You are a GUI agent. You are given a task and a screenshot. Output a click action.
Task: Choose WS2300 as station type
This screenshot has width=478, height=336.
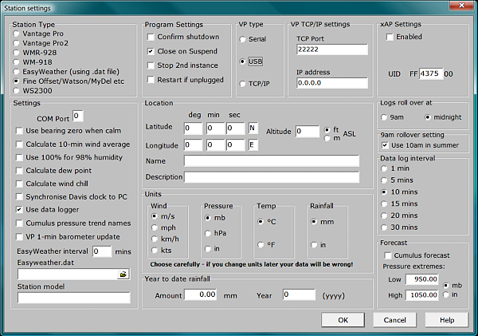tap(18, 91)
